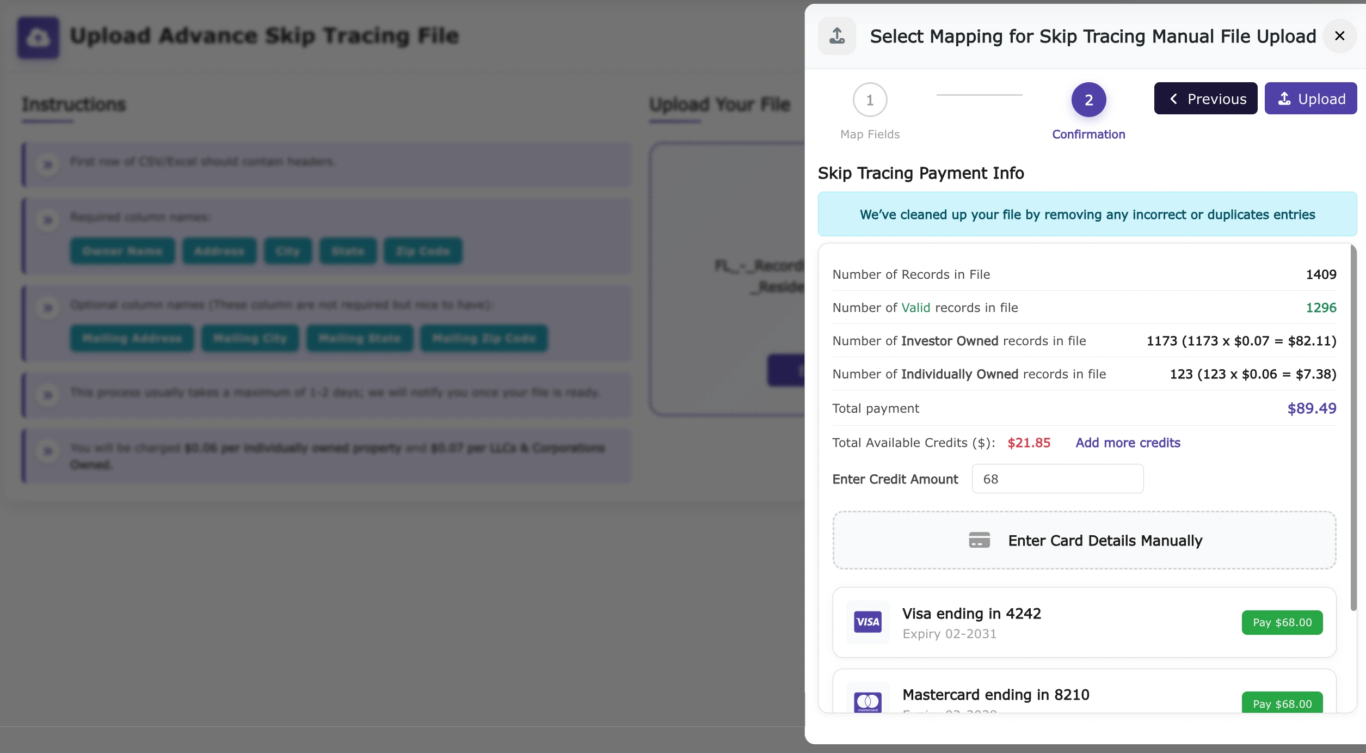
Task: Expand the Required column names instruction
Action: (x=49, y=219)
